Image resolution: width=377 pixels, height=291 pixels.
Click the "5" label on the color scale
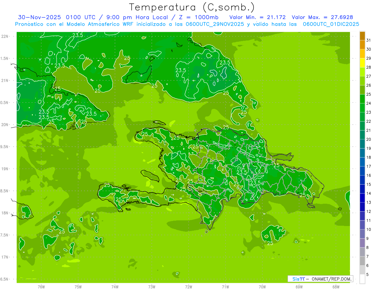tap(367, 275)
